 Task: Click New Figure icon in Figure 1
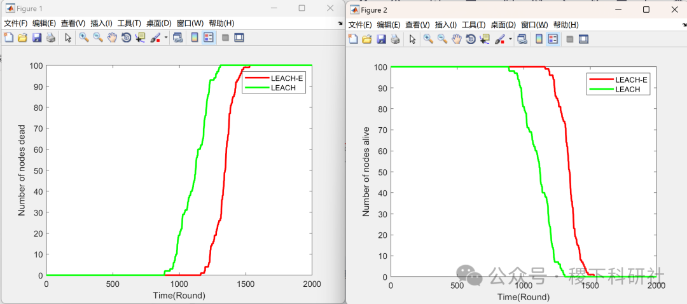(x=9, y=38)
